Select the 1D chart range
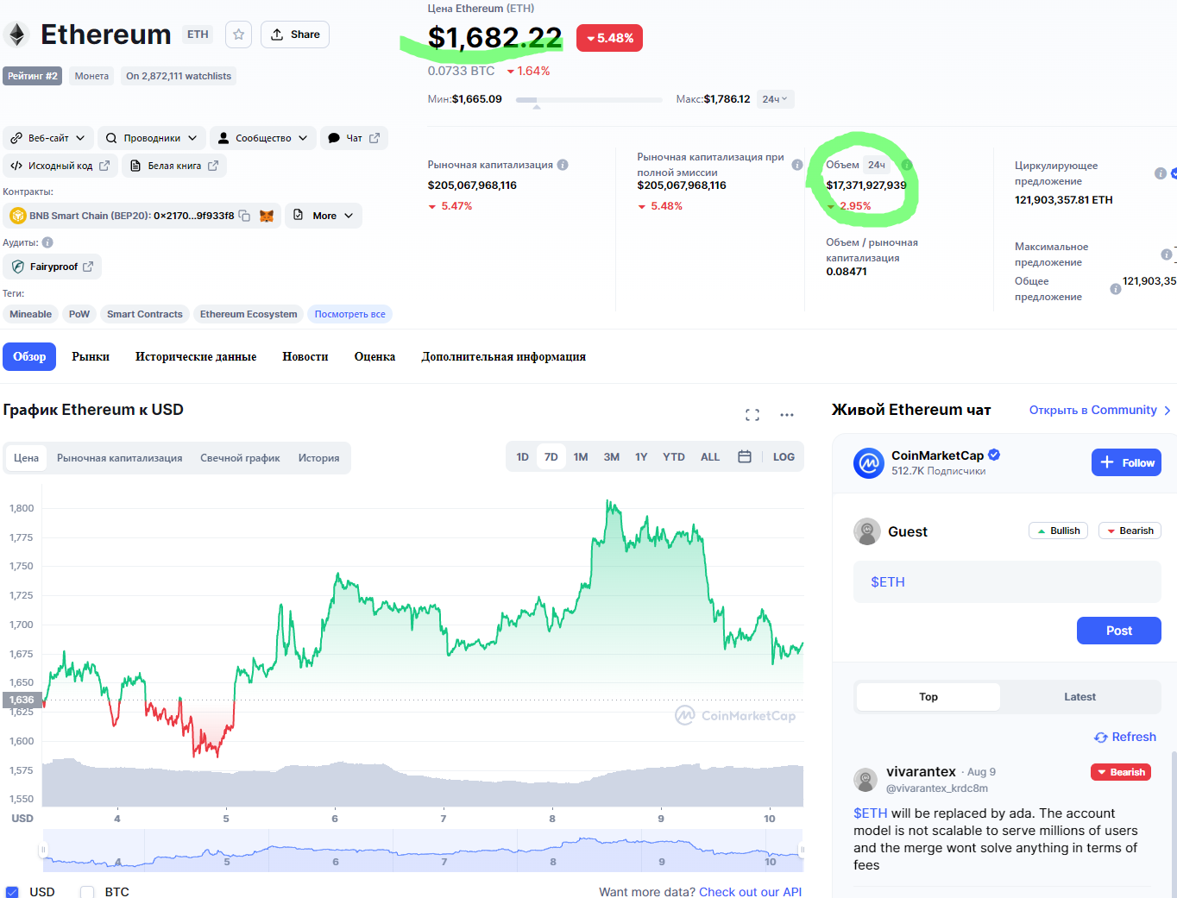The width and height of the screenshot is (1177, 898). pos(522,456)
